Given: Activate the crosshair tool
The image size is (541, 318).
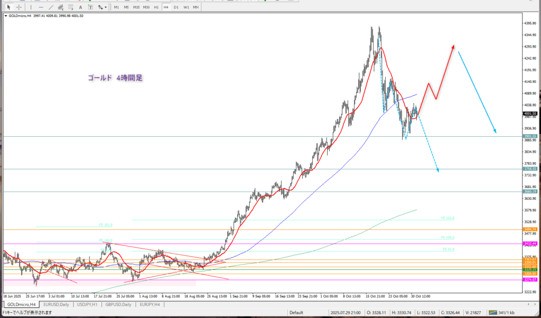Looking at the screenshot, I should (19, 7).
